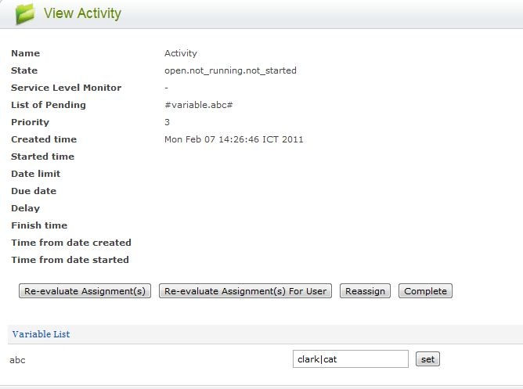Click the Service Level Monitor dash value

(x=166, y=88)
